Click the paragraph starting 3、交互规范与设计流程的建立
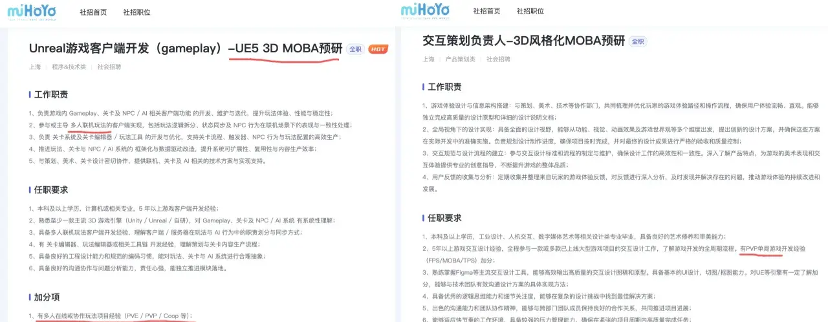Screen dimensions: 828x322 click(621, 159)
